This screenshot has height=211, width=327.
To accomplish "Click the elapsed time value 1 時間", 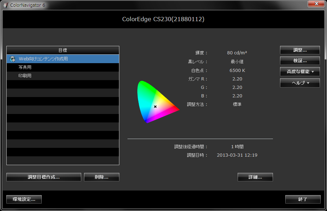I will click(237, 147).
